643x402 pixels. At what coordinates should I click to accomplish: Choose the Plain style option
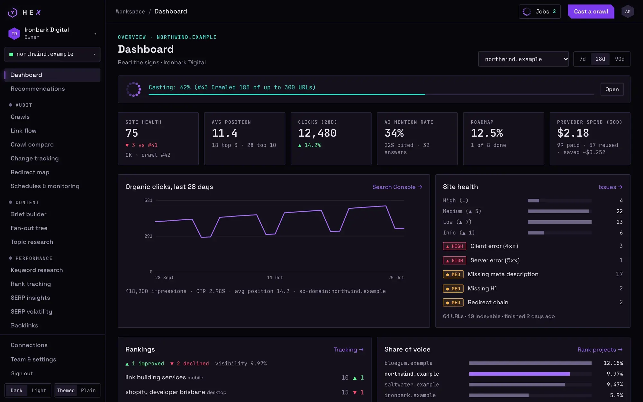88,390
